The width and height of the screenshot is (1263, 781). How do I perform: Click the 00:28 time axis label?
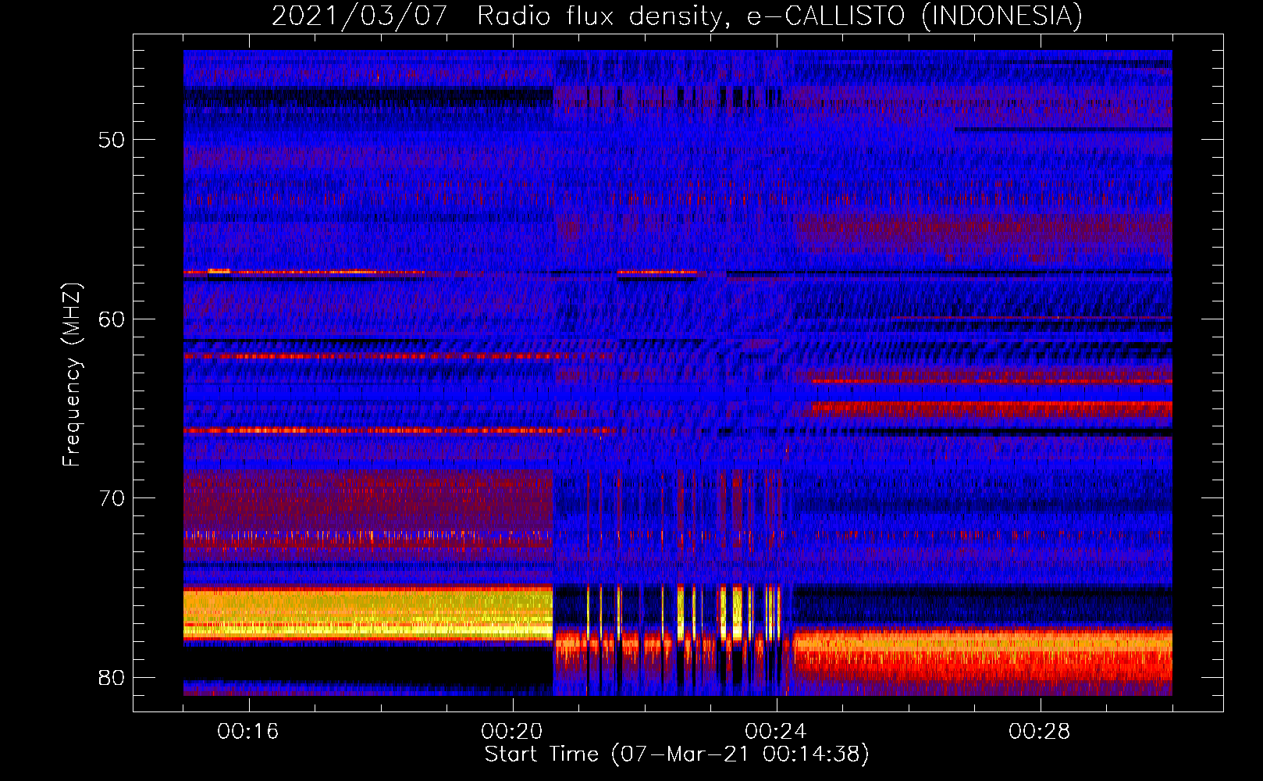coord(1040,732)
